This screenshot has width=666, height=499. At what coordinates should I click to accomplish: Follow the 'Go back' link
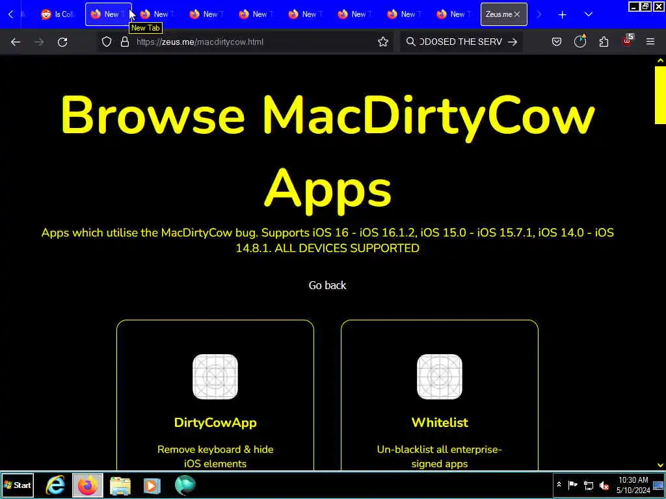[328, 285]
